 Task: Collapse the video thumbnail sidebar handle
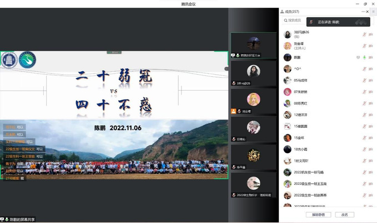pyautogui.click(x=227, y=69)
